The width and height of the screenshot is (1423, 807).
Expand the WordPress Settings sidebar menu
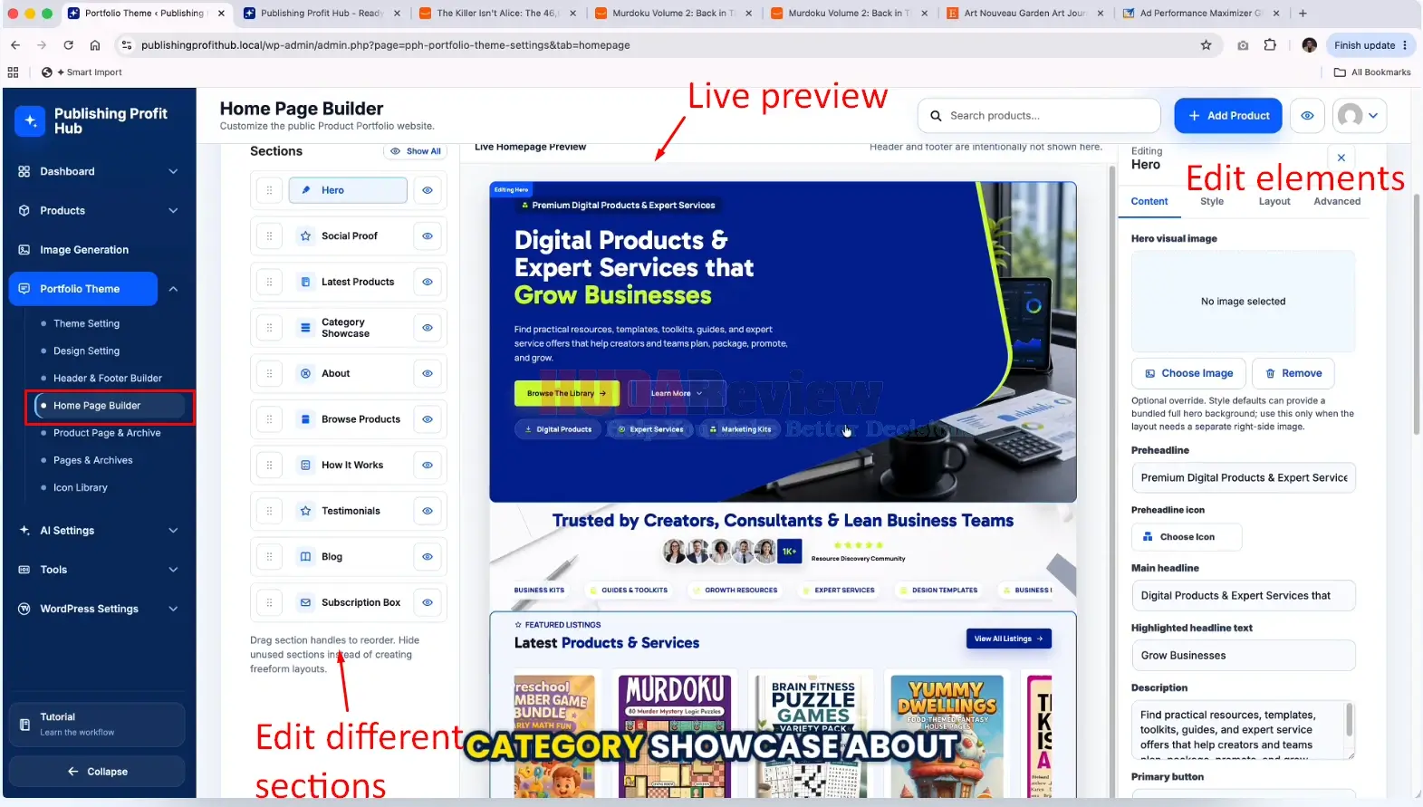pyautogui.click(x=173, y=609)
